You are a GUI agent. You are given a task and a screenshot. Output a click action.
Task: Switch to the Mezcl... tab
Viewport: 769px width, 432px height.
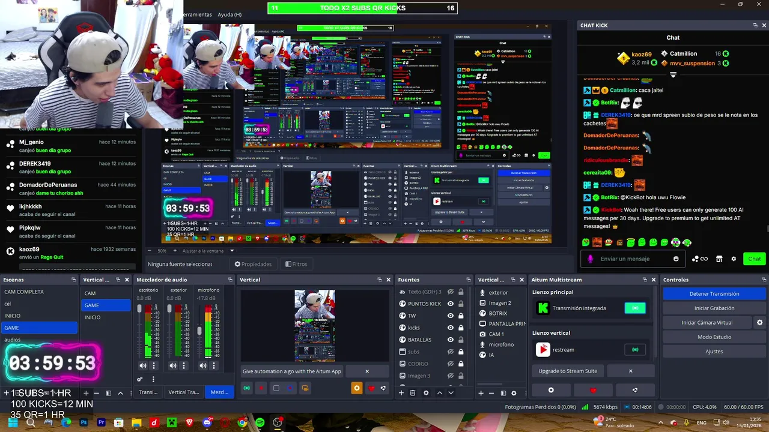click(x=219, y=392)
